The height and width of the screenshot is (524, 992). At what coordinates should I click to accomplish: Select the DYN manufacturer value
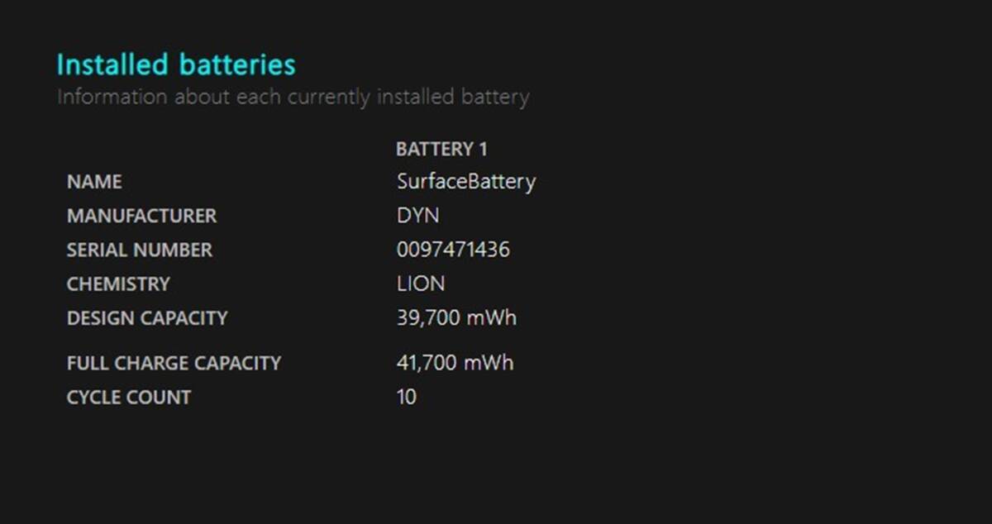click(417, 216)
